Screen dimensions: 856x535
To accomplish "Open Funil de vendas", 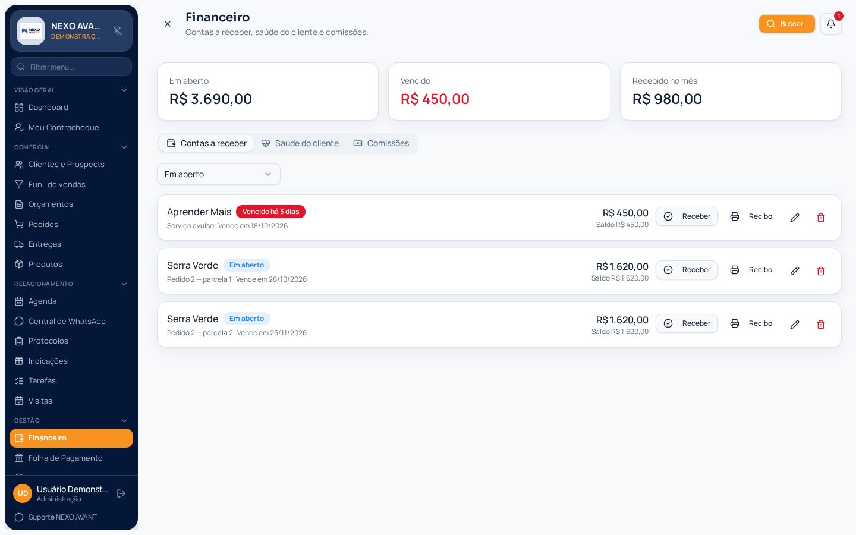I will 71,184.
